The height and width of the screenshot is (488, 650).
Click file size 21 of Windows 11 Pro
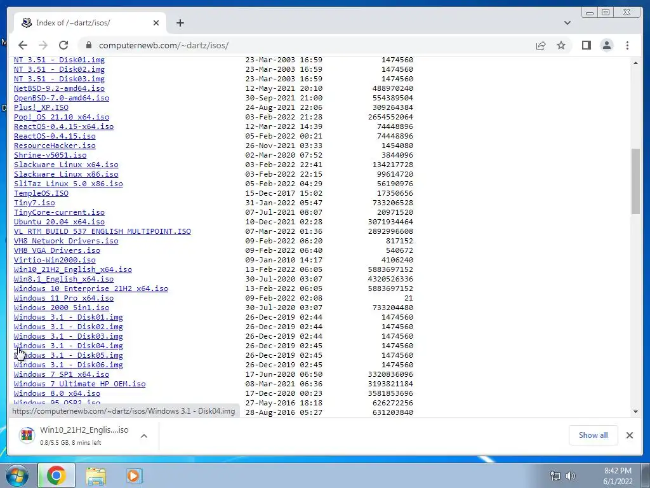click(x=409, y=299)
